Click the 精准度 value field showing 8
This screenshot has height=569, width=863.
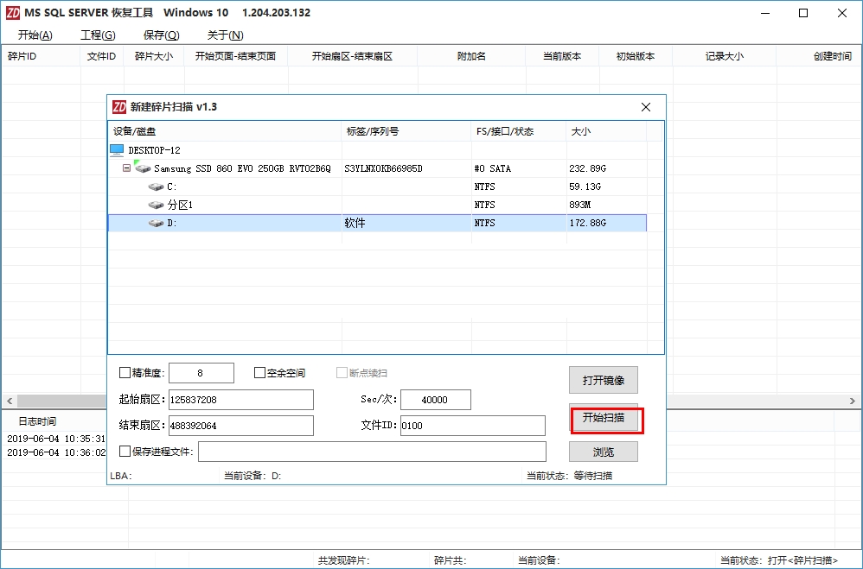(x=201, y=373)
